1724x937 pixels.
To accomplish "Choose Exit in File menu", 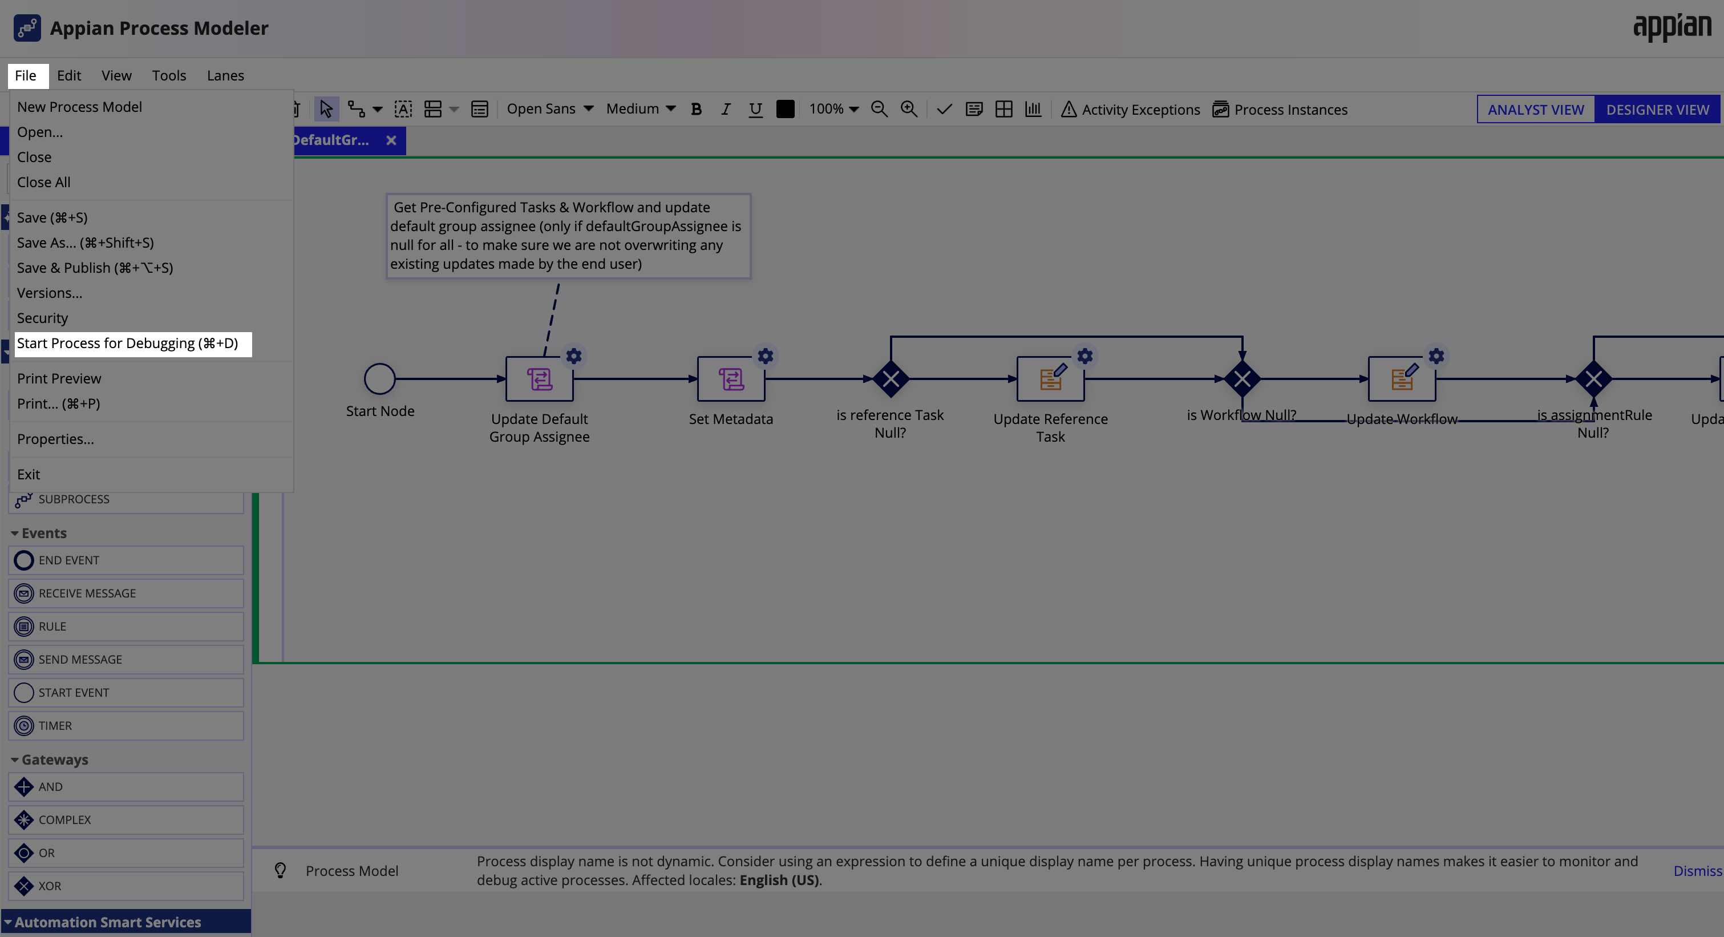I will (152, 475).
